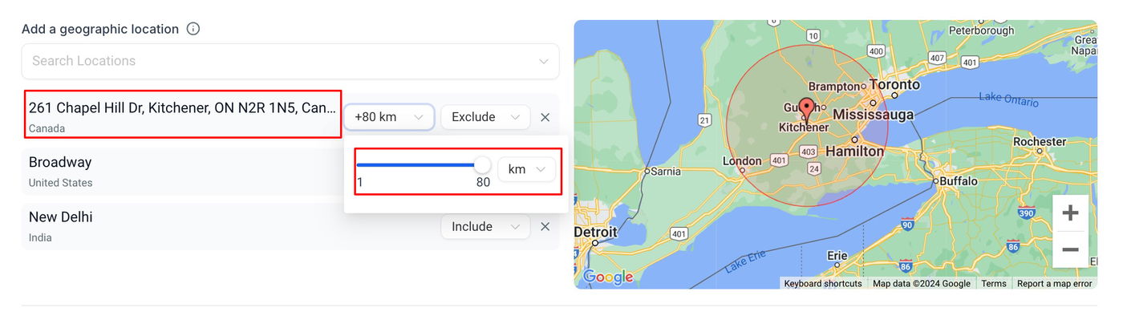Open the map Terms link
This screenshot has width=1123, height=324.
[993, 283]
